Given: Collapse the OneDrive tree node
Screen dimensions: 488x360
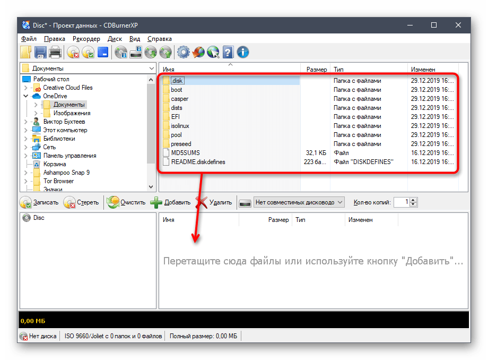Looking at the screenshot, I should tap(25, 96).
